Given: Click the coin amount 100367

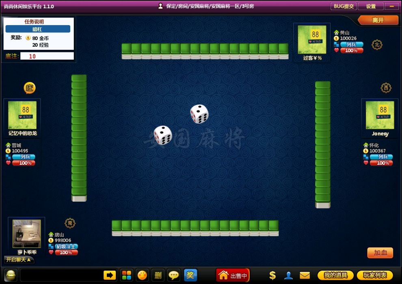Looking at the screenshot, I should [377, 151].
